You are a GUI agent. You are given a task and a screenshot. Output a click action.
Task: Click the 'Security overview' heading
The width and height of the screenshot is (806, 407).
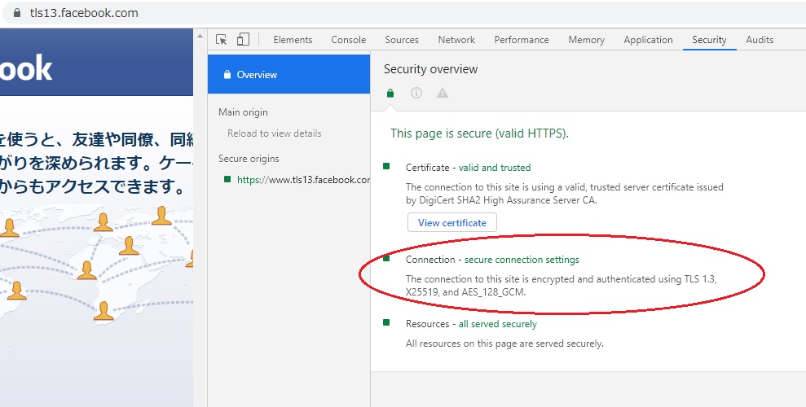point(431,68)
